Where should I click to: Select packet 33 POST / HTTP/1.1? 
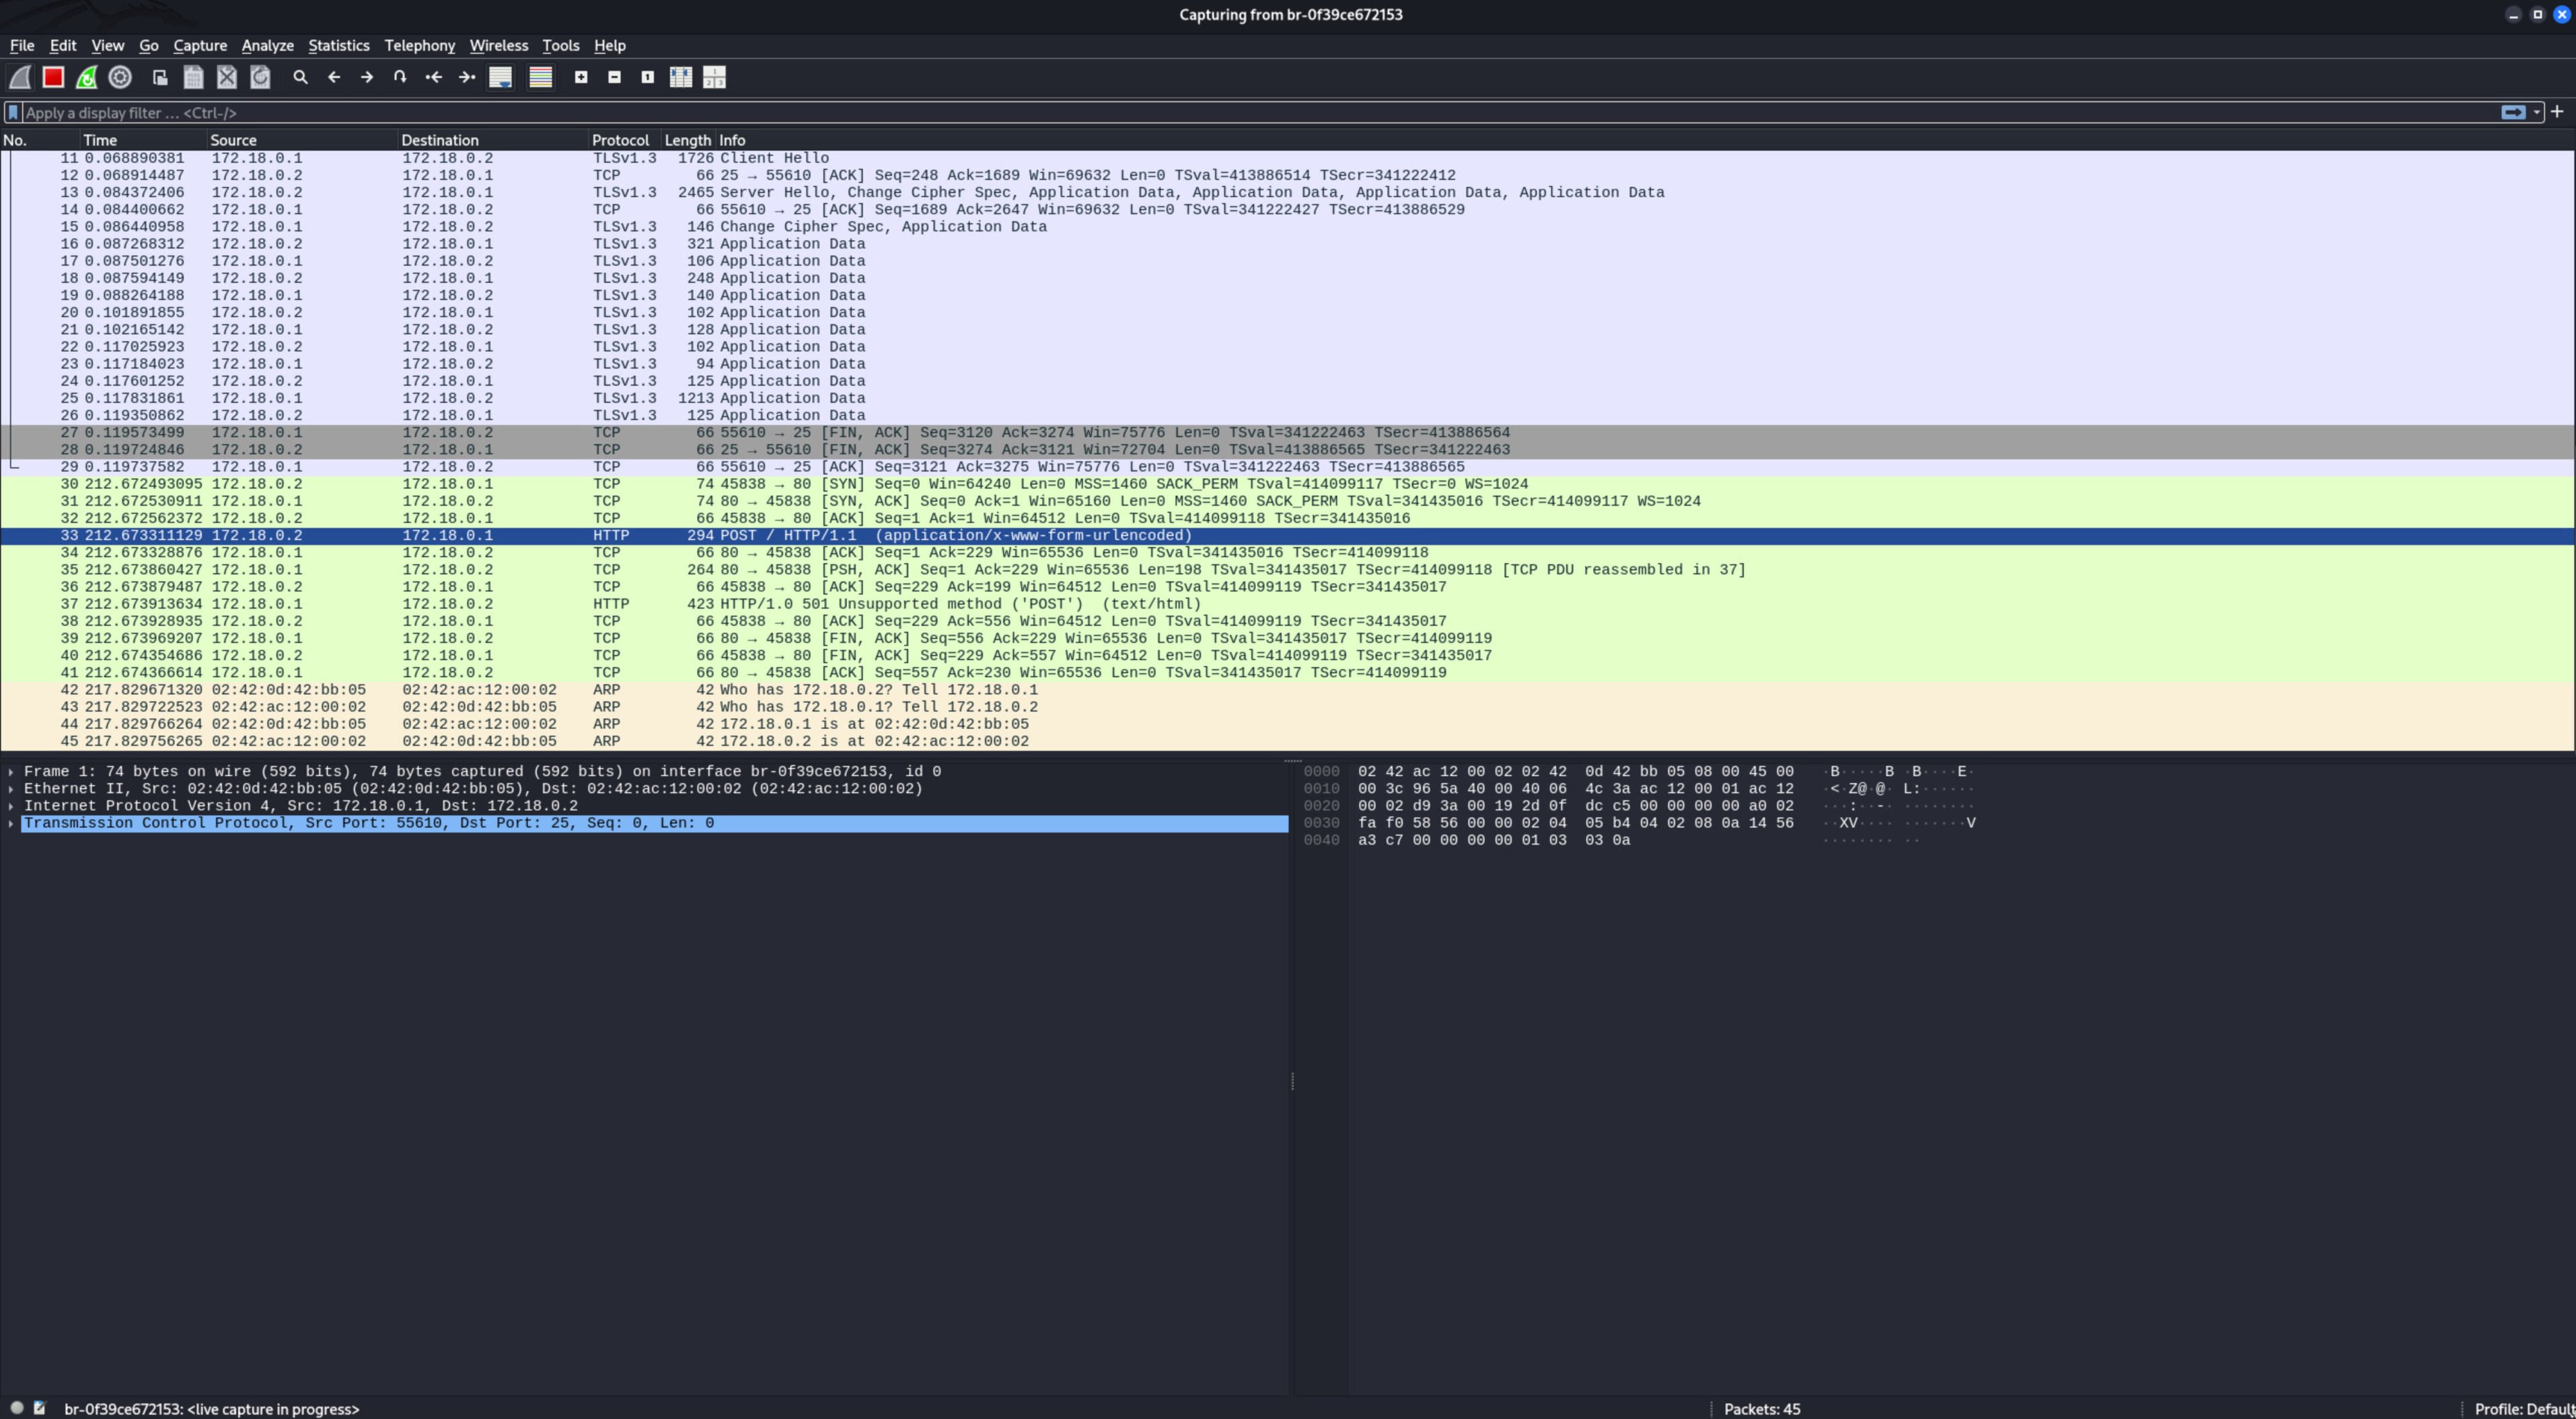point(1288,535)
